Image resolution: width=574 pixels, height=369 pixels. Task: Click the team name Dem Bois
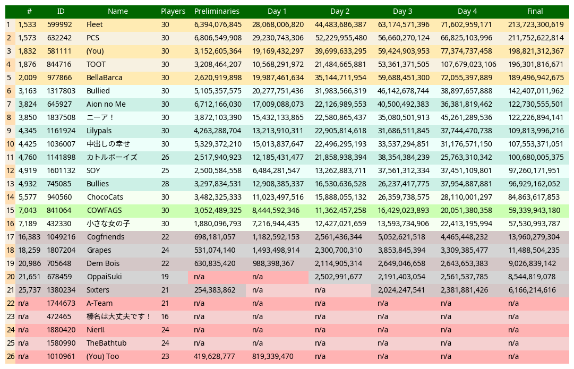tap(103, 263)
